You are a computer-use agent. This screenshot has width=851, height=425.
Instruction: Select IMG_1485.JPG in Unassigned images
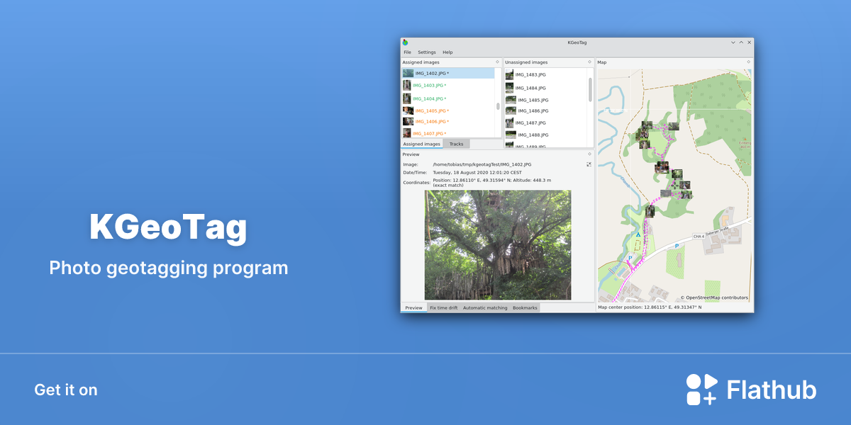(x=545, y=100)
